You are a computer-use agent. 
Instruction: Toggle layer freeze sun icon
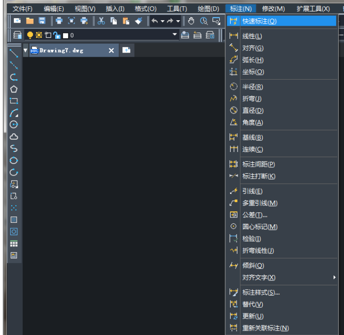pos(38,35)
